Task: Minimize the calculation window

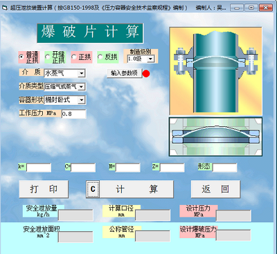Action: (x=237, y=8)
